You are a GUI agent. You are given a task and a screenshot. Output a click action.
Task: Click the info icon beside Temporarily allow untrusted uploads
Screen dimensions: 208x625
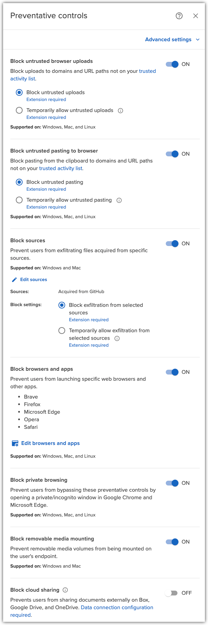tap(120, 110)
